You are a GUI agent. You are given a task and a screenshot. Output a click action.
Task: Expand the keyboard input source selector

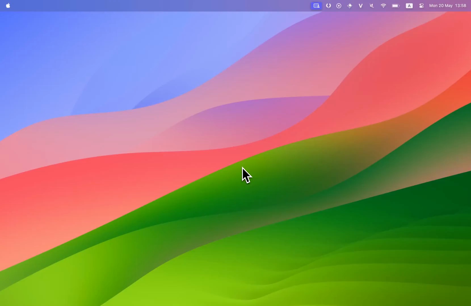[x=409, y=6]
